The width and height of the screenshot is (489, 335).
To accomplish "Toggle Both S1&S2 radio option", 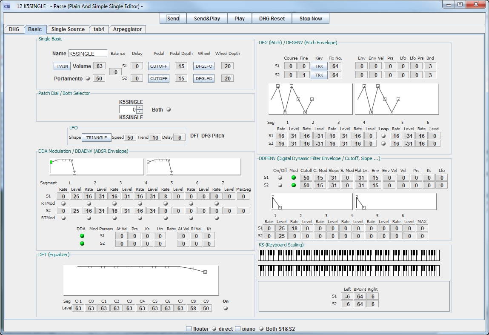I will [x=261, y=329].
